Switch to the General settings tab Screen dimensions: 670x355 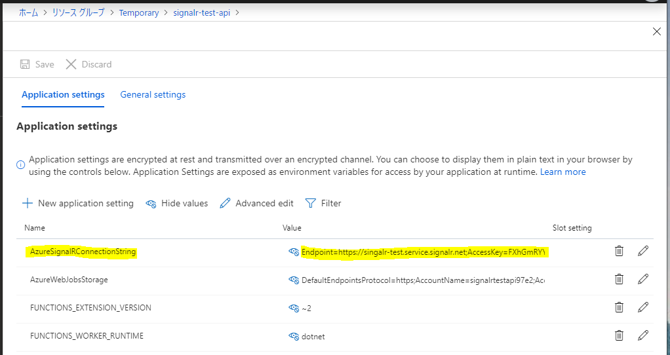[x=153, y=94]
